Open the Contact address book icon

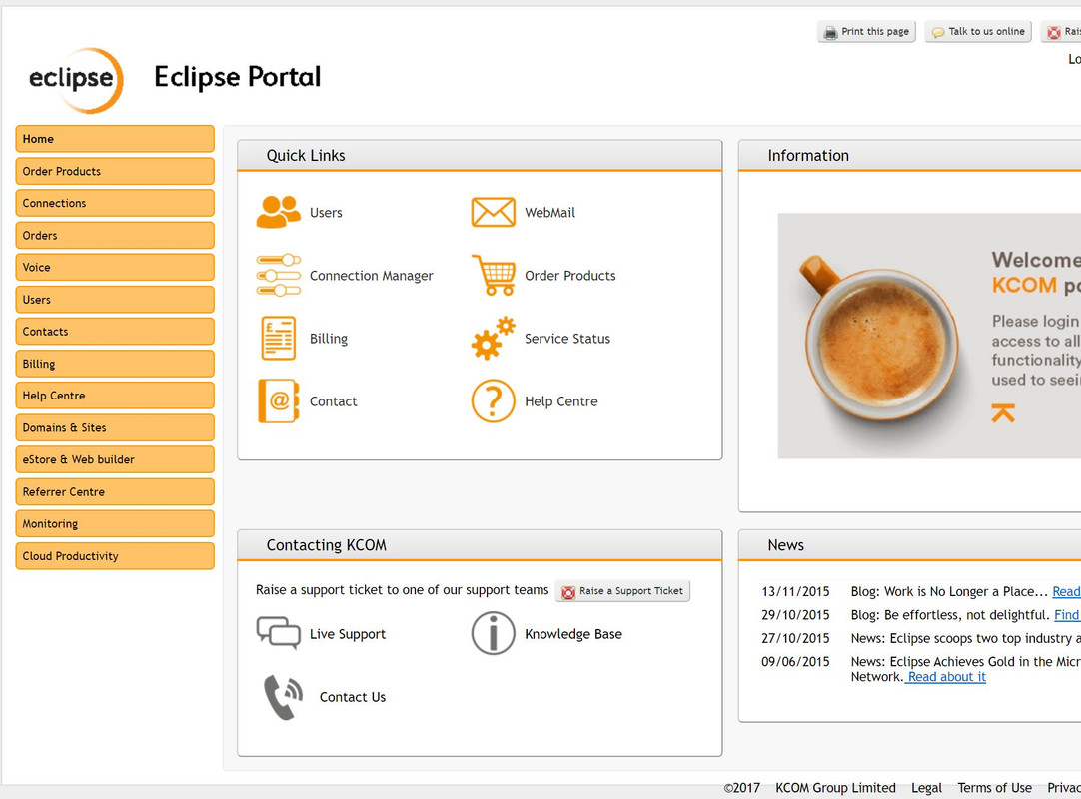(x=279, y=400)
